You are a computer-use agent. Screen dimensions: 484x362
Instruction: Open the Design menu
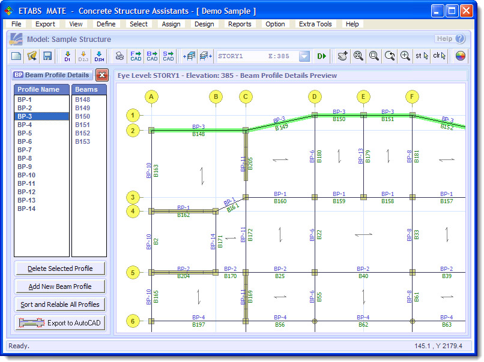point(204,24)
